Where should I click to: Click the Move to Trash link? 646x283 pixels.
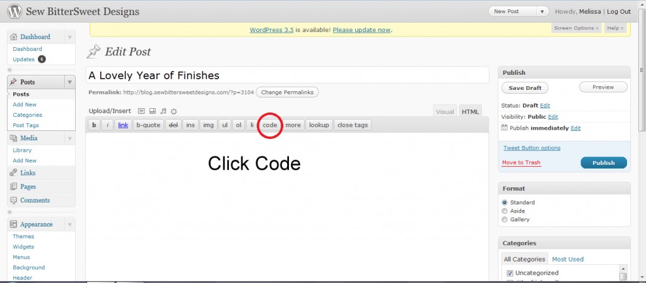[521, 163]
